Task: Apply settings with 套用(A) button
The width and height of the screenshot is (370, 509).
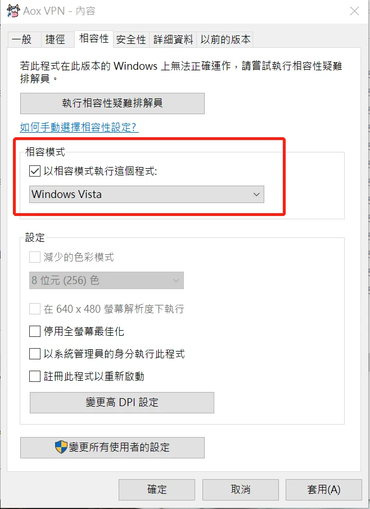Action: (x=324, y=489)
